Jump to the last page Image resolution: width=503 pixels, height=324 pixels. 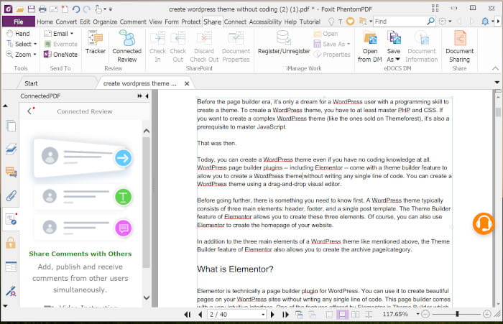click(285, 315)
